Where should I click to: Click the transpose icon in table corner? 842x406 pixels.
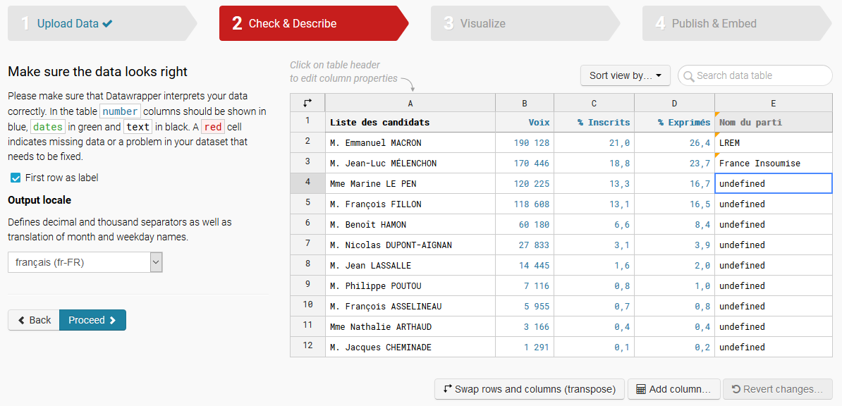[x=307, y=103]
